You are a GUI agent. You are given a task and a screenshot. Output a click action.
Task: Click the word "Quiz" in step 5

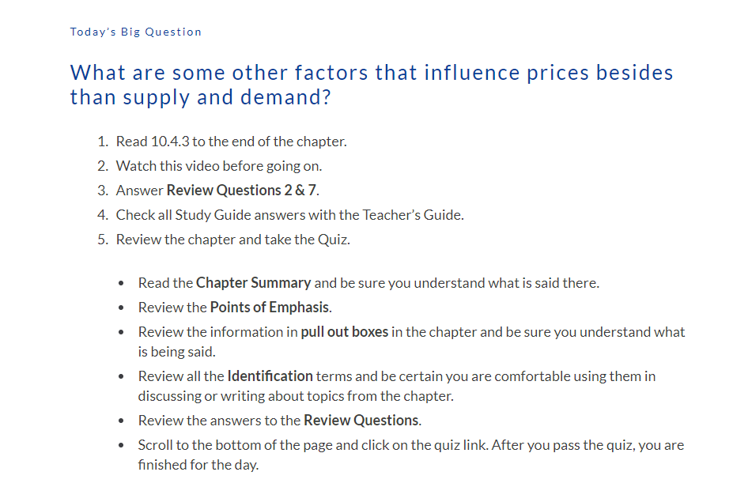pyautogui.click(x=333, y=240)
